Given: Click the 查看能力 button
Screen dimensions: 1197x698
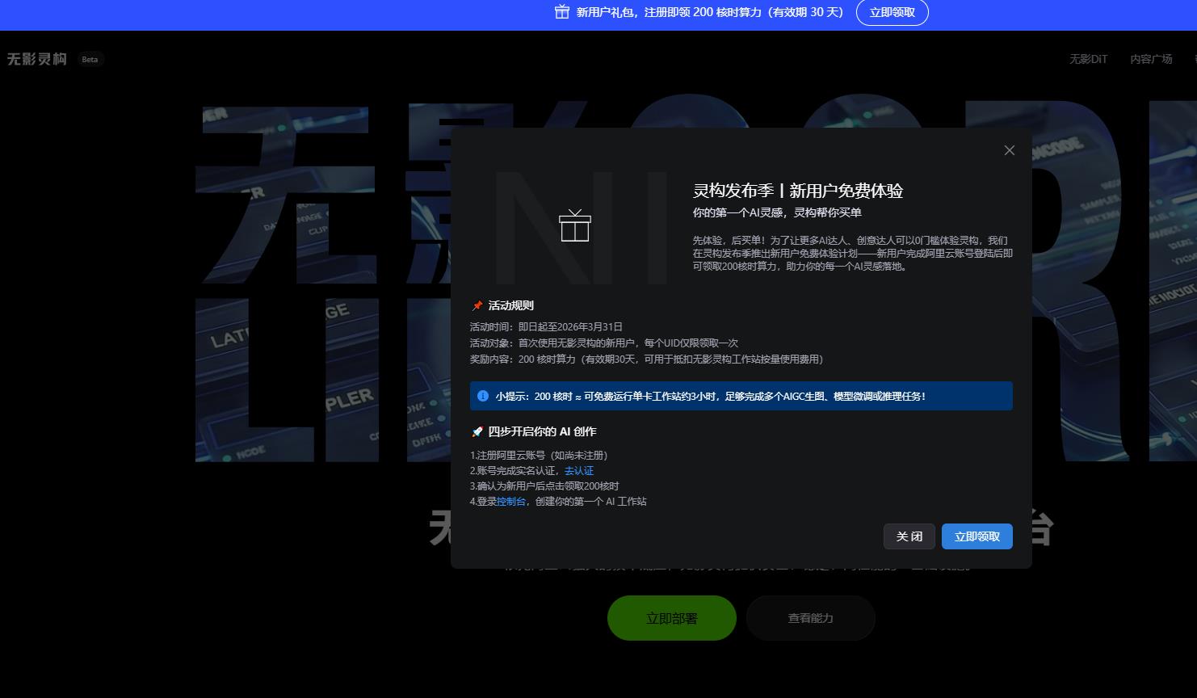Looking at the screenshot, I should 810,617.
